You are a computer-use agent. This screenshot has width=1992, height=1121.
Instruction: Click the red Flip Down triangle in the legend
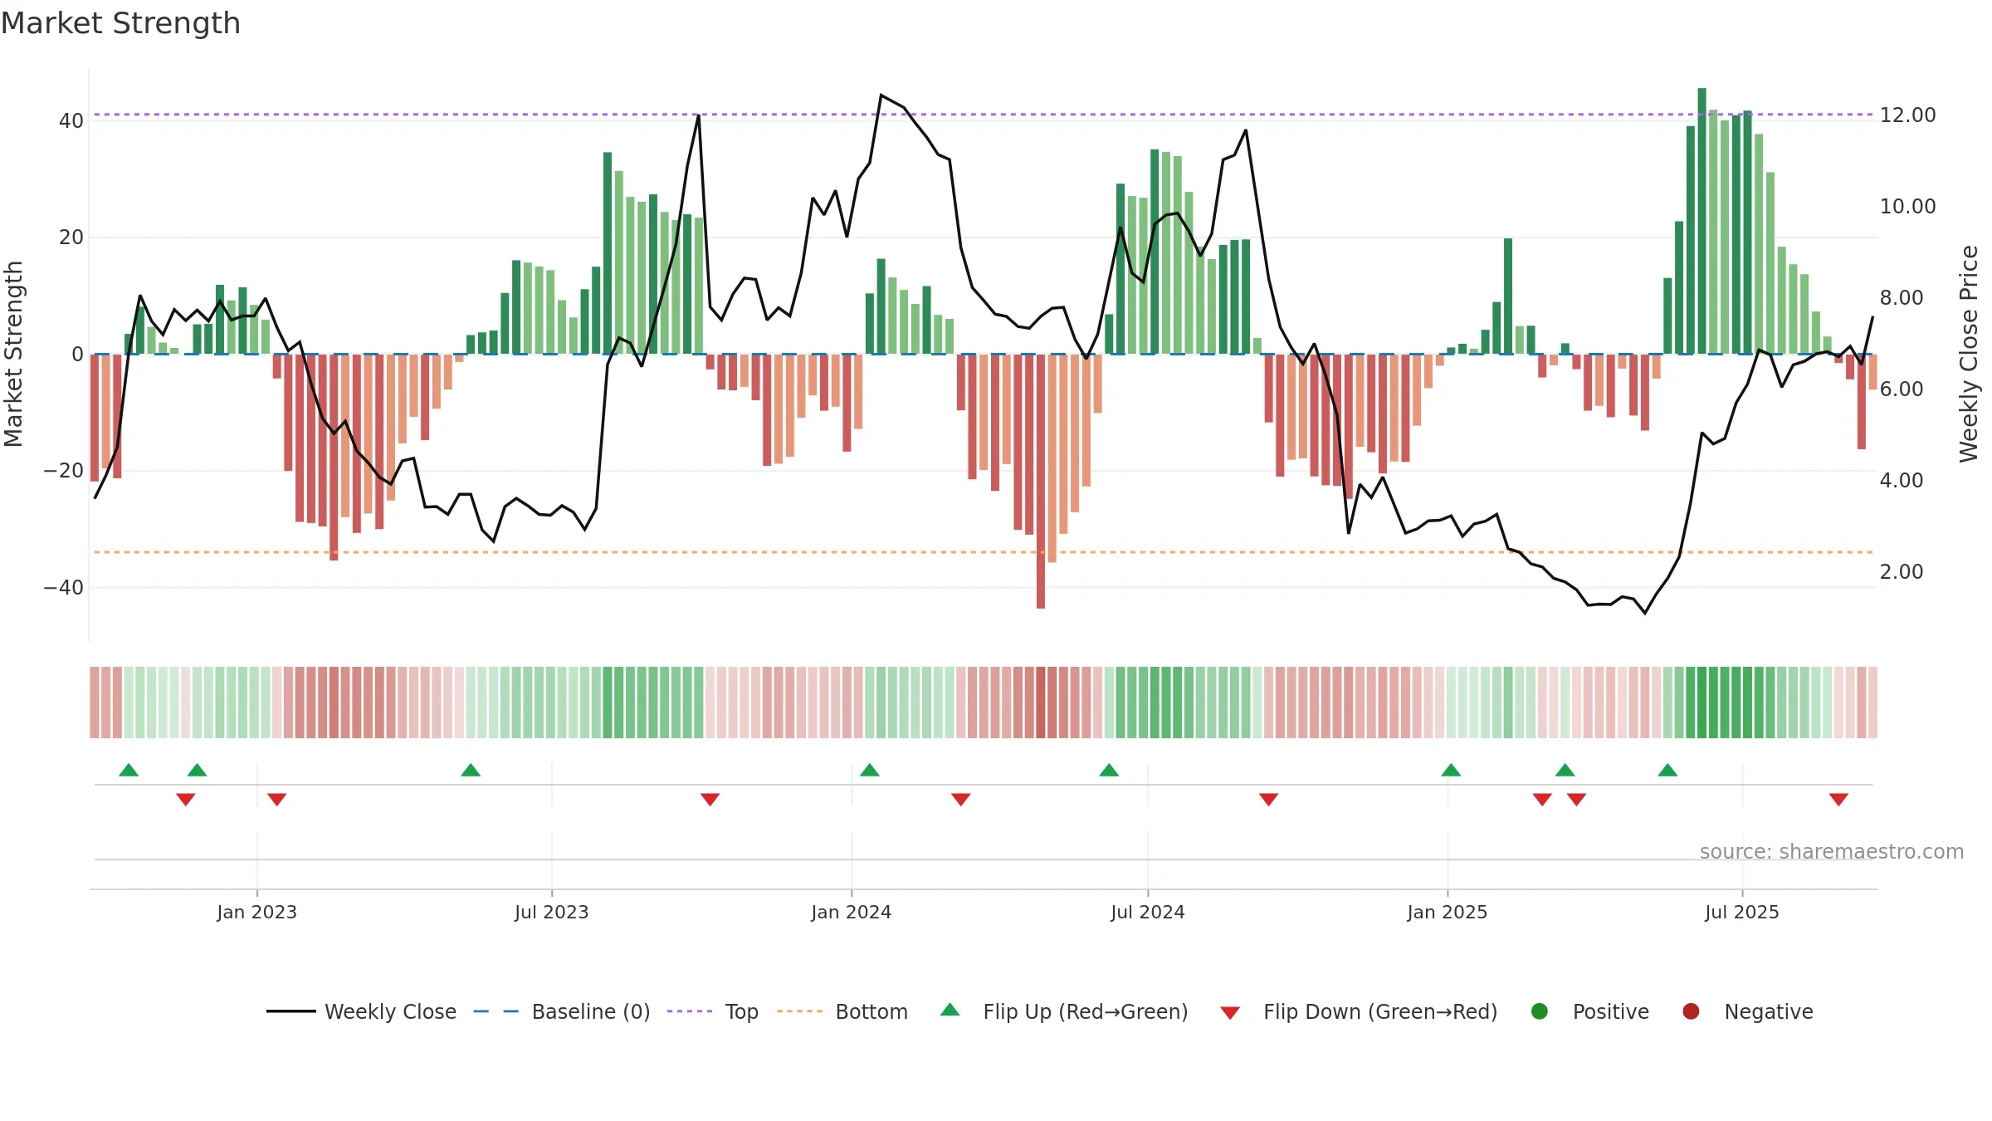click(x=1230, y=1013)
